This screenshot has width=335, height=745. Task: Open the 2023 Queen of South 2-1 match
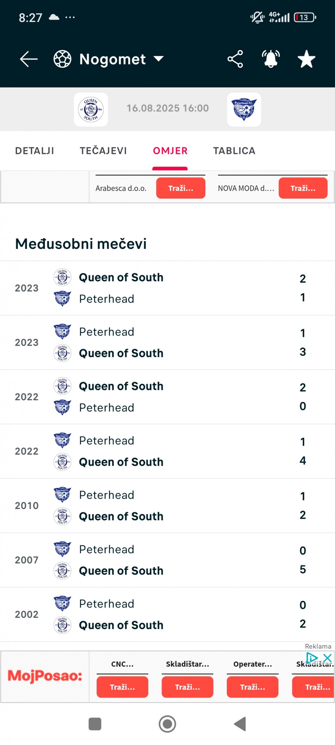[x=167, y=288]
